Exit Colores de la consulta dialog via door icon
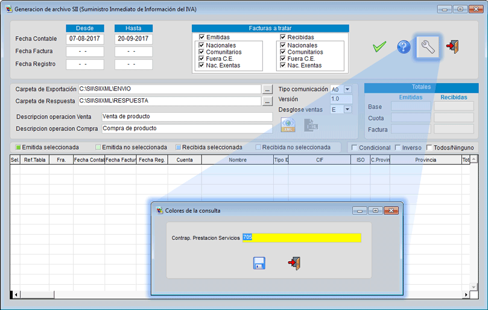This screenshot has height=310, width=488. [294, 264]
